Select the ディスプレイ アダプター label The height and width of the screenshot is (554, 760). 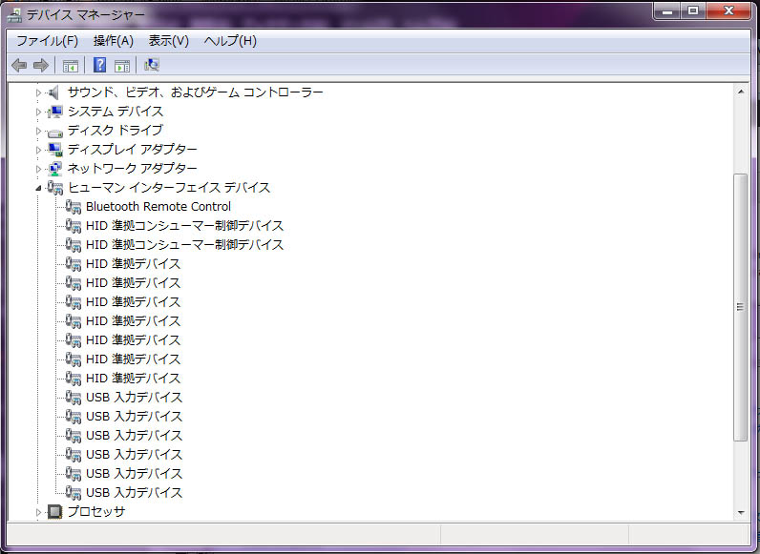tap(133, 149)
